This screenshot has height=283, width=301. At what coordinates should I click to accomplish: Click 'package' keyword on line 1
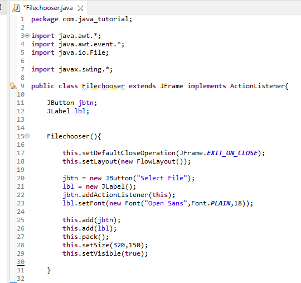pos(45,19)
